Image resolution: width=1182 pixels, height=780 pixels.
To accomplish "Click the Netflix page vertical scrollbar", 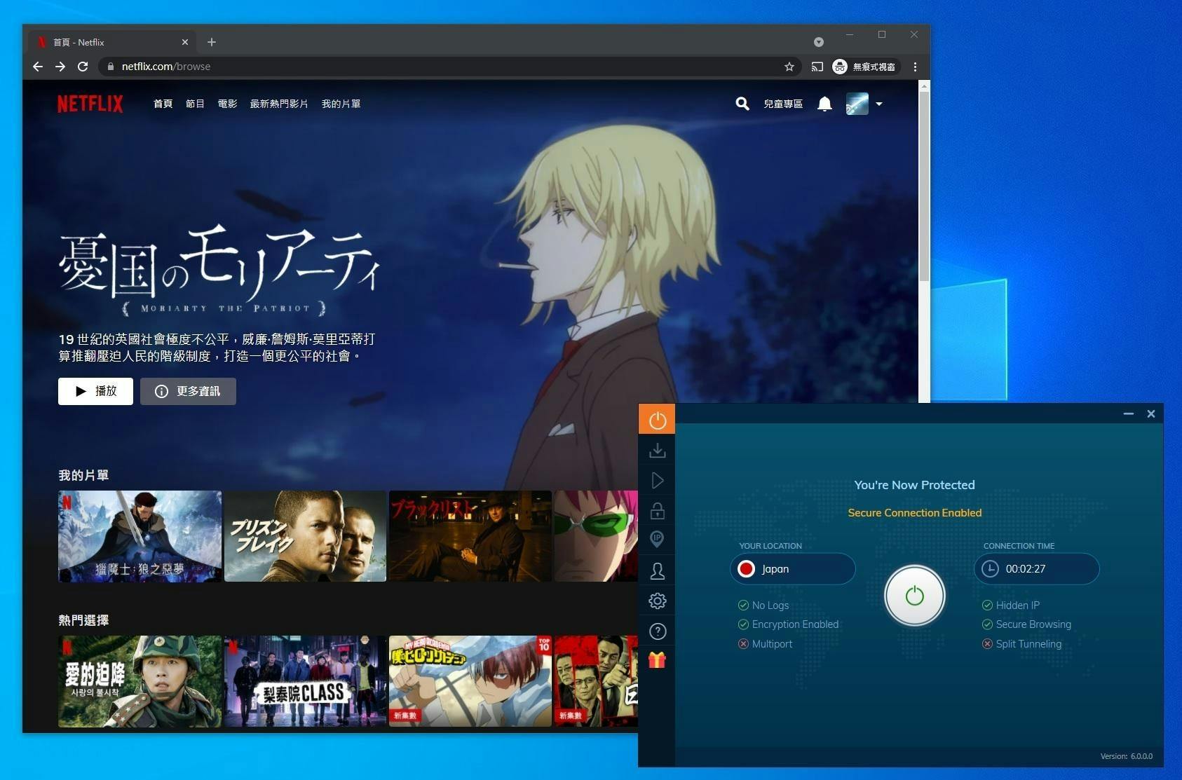I will (x=924, y=186).
